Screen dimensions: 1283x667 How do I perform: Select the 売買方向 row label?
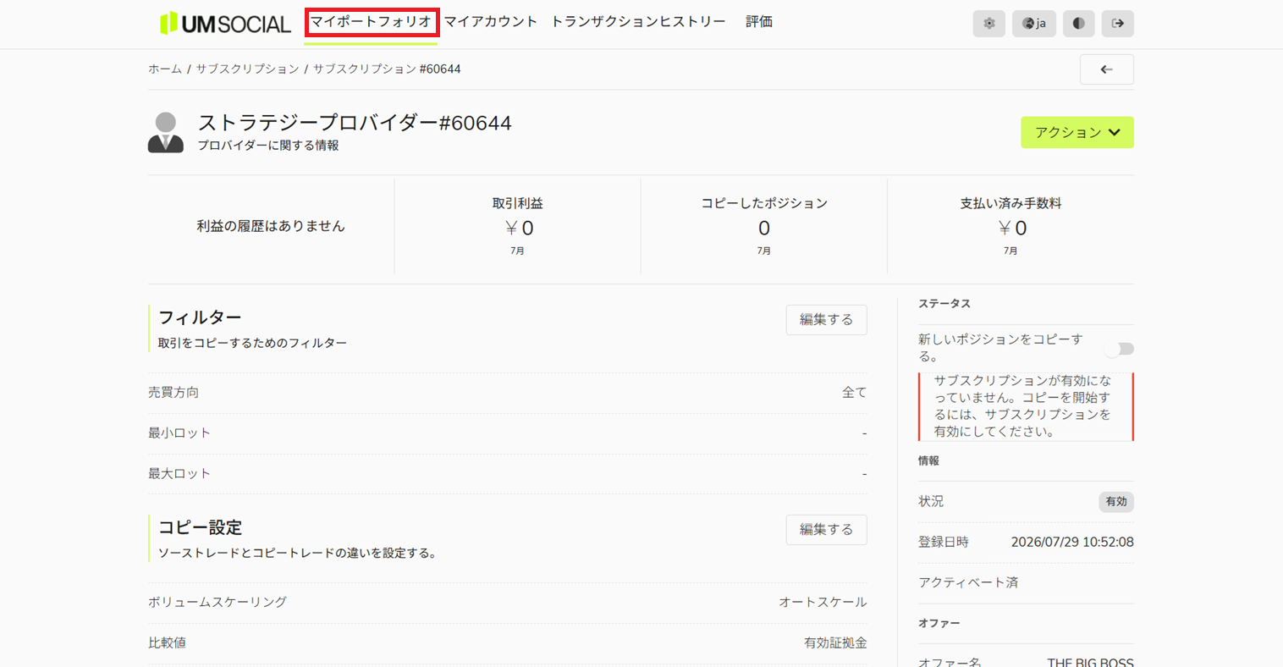coord(173,393)
